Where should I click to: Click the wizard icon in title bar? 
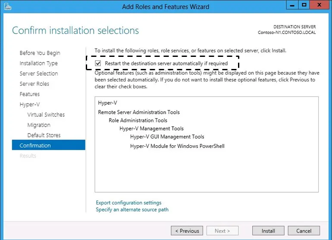pos(8,6)
